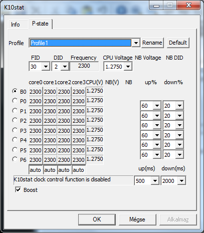Click B0 CPU(V) 1.2750 value
This screenshot has width=204, height=233.
[x=95, y=91]
